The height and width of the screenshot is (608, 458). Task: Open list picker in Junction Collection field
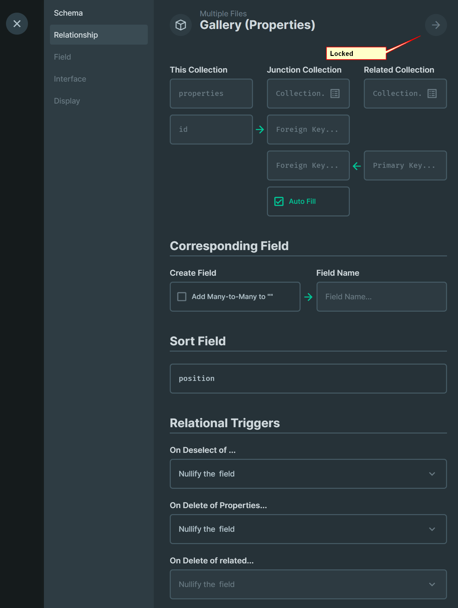click(x=335, y=94)
